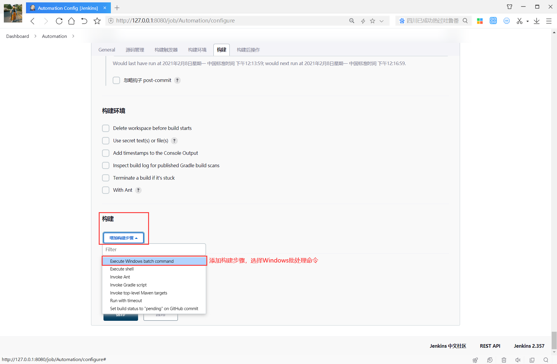The height and width of the screenshot is (364, 557).
Task: Enable Delete workspace before build starts
Action: (106, 128)
